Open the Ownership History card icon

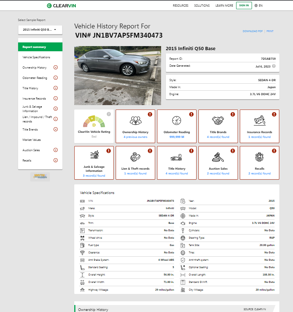point(136,121)
